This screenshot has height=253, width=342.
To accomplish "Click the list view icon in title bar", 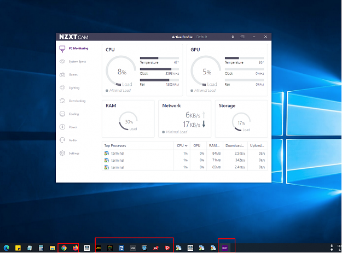I will 242,37.
